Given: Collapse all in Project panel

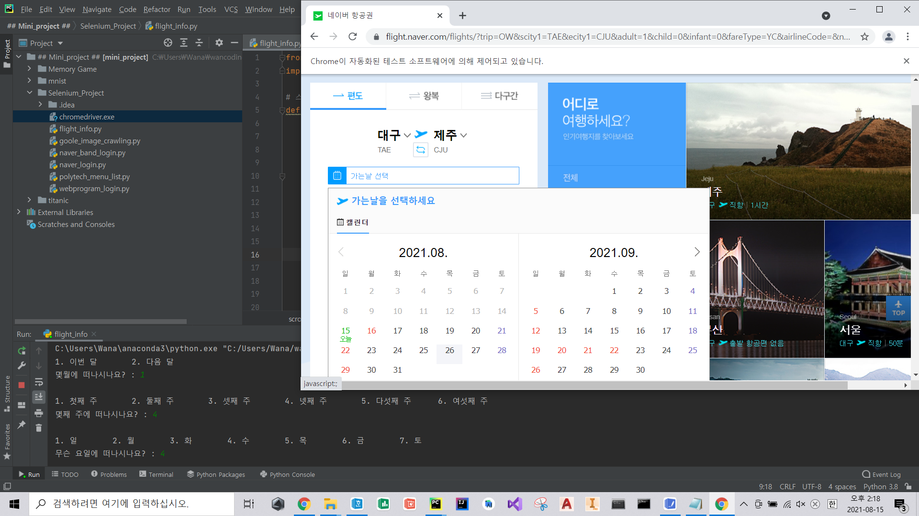Looking at the screenshot, I should click(199, 43).
